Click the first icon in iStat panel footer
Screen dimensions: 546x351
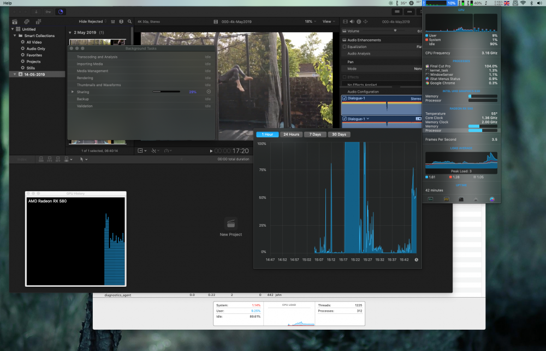[430, 199]
